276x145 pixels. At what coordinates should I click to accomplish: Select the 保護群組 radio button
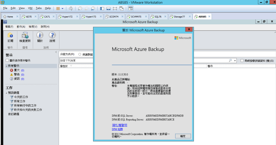80,54
